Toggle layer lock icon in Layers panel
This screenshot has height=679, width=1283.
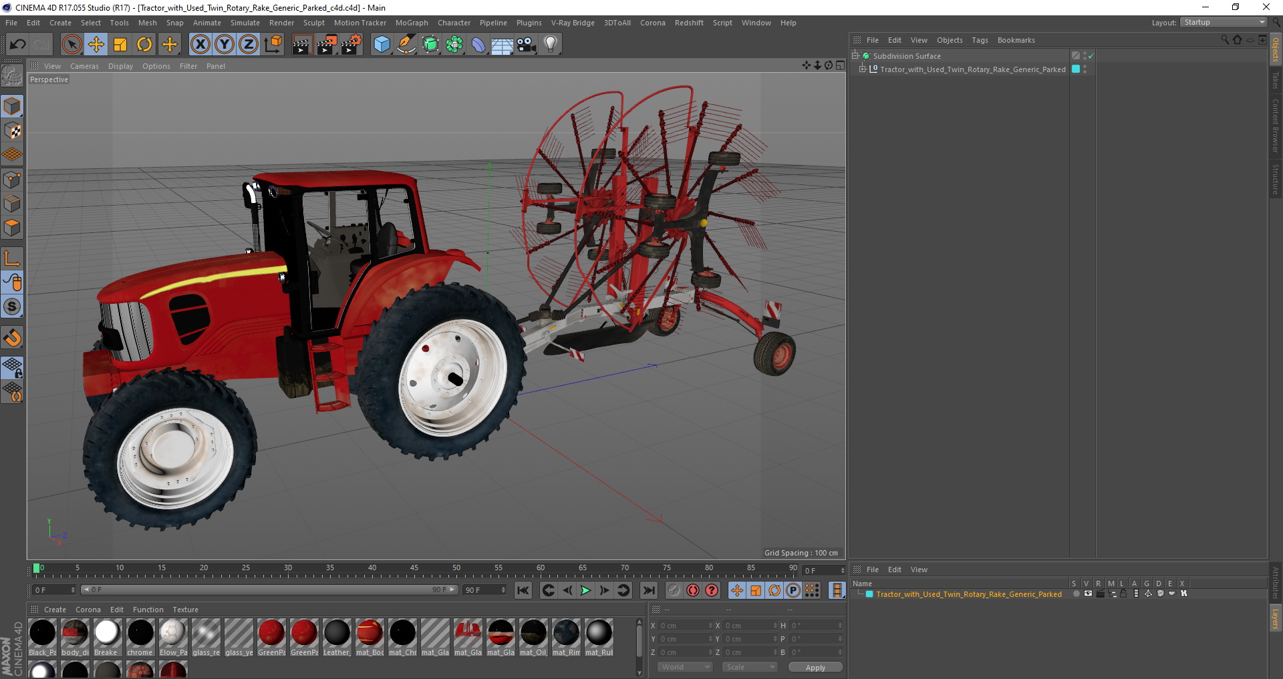pos(1123,594)
